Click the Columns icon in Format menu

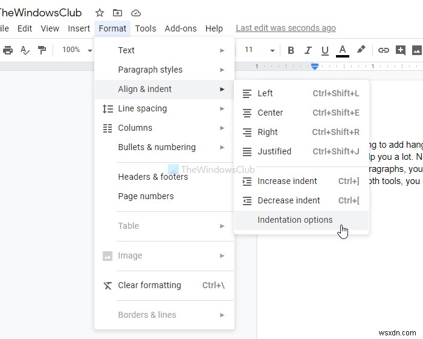pos(108,128)
